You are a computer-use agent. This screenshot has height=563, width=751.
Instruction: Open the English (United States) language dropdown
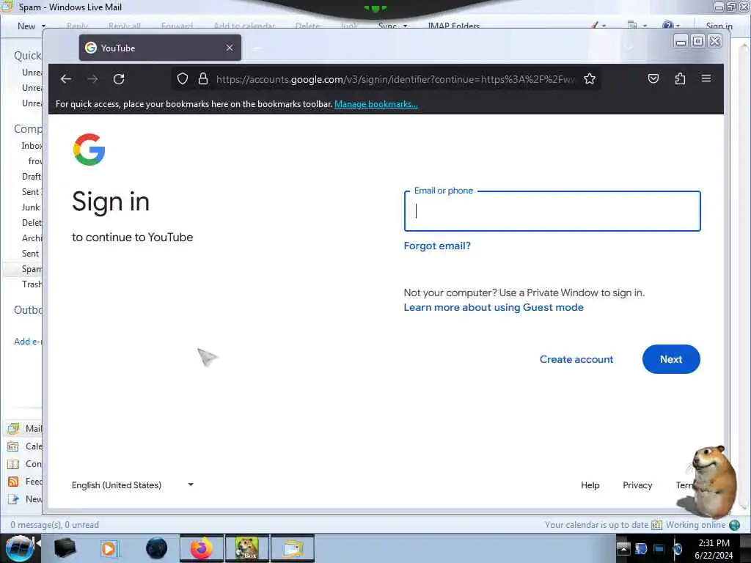(133, 485)
